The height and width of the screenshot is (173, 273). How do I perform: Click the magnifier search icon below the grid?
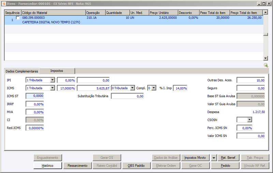[x=266, y=65]
